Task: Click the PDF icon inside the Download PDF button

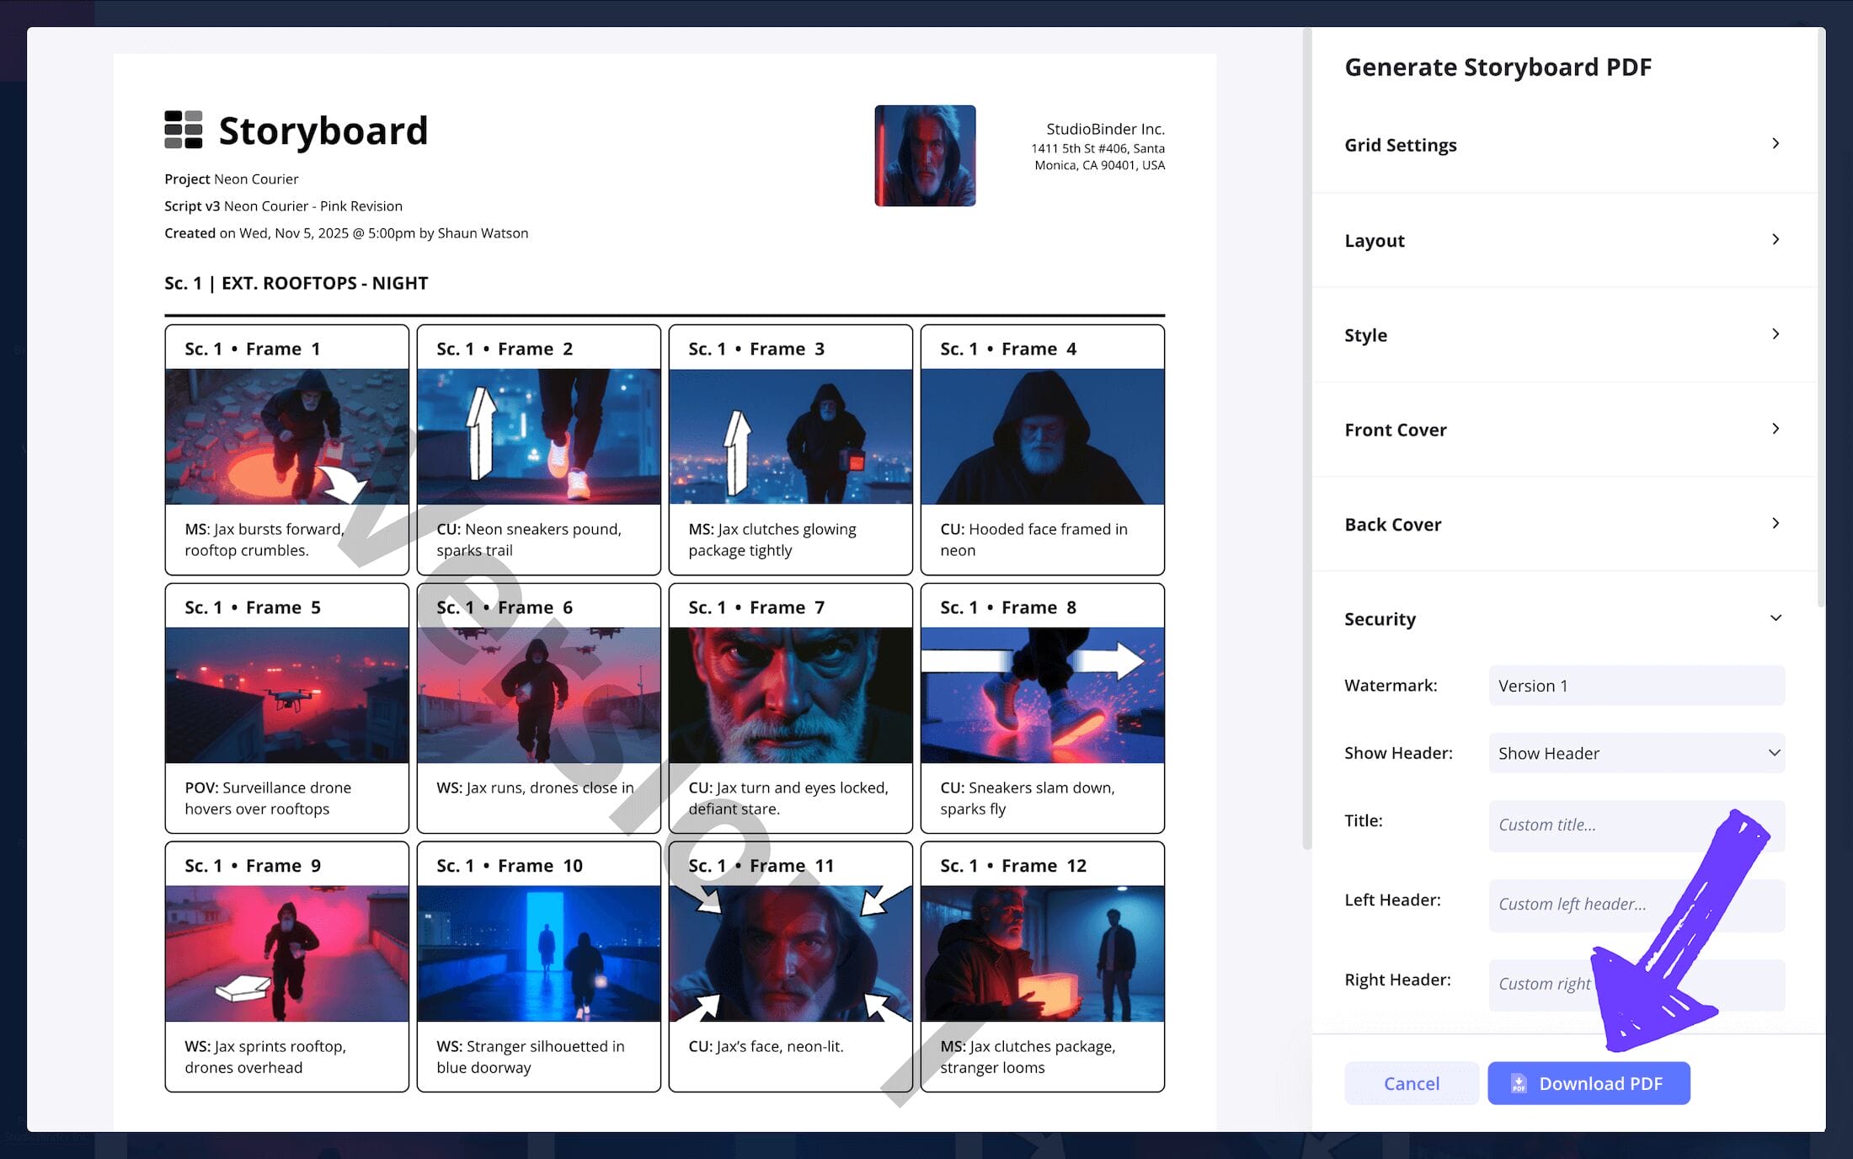Action: coord(1519,1083)
